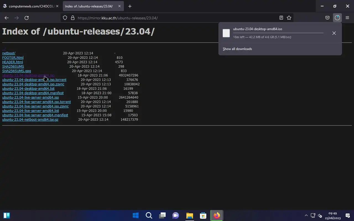Open the SHA256SUMS.gpg link
Screen dimensions: 354x221
click(x=17, y=71)
